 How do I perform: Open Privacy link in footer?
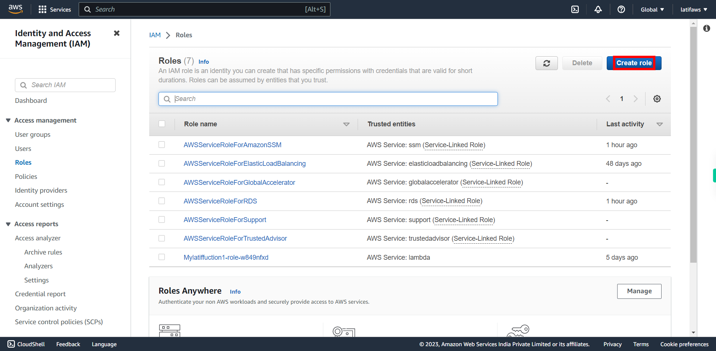pos(612,344)
